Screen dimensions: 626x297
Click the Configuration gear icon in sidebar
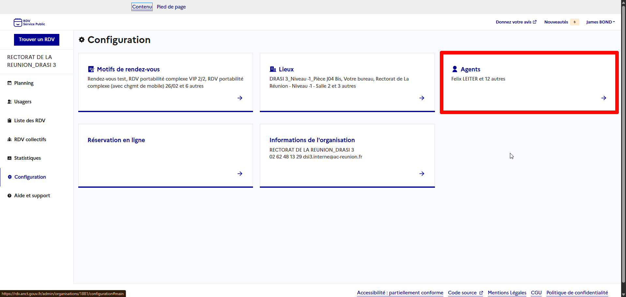pos(10,177)
